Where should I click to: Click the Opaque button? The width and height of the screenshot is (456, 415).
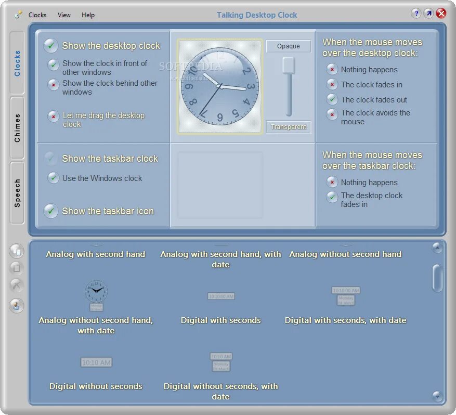coord(289,46)
